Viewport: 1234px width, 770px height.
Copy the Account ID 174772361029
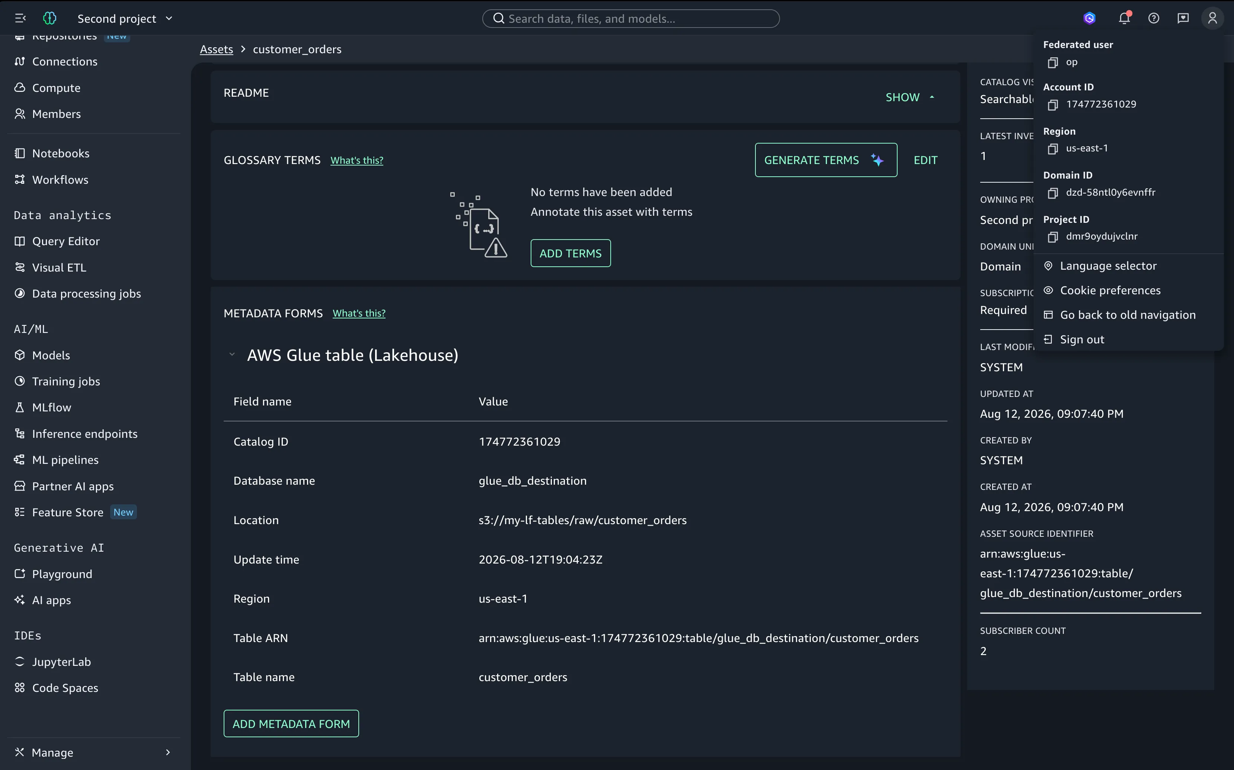1053,105
